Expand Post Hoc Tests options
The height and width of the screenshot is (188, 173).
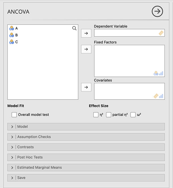click(86, 157)
